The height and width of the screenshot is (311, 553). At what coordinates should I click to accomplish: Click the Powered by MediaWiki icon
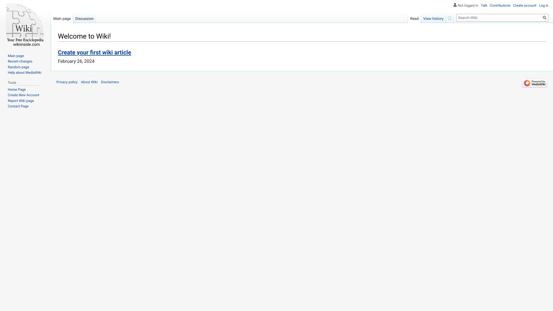coord(534,83)
